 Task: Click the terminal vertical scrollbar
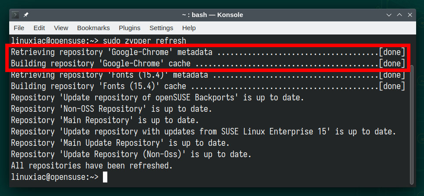point(412,124)
